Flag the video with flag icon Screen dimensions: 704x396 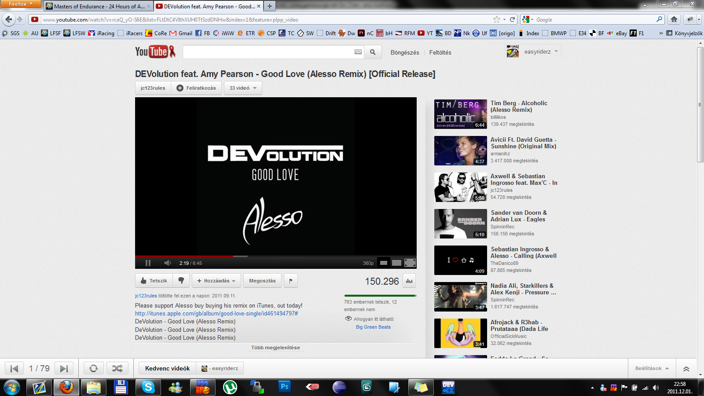tap(291, 281)
